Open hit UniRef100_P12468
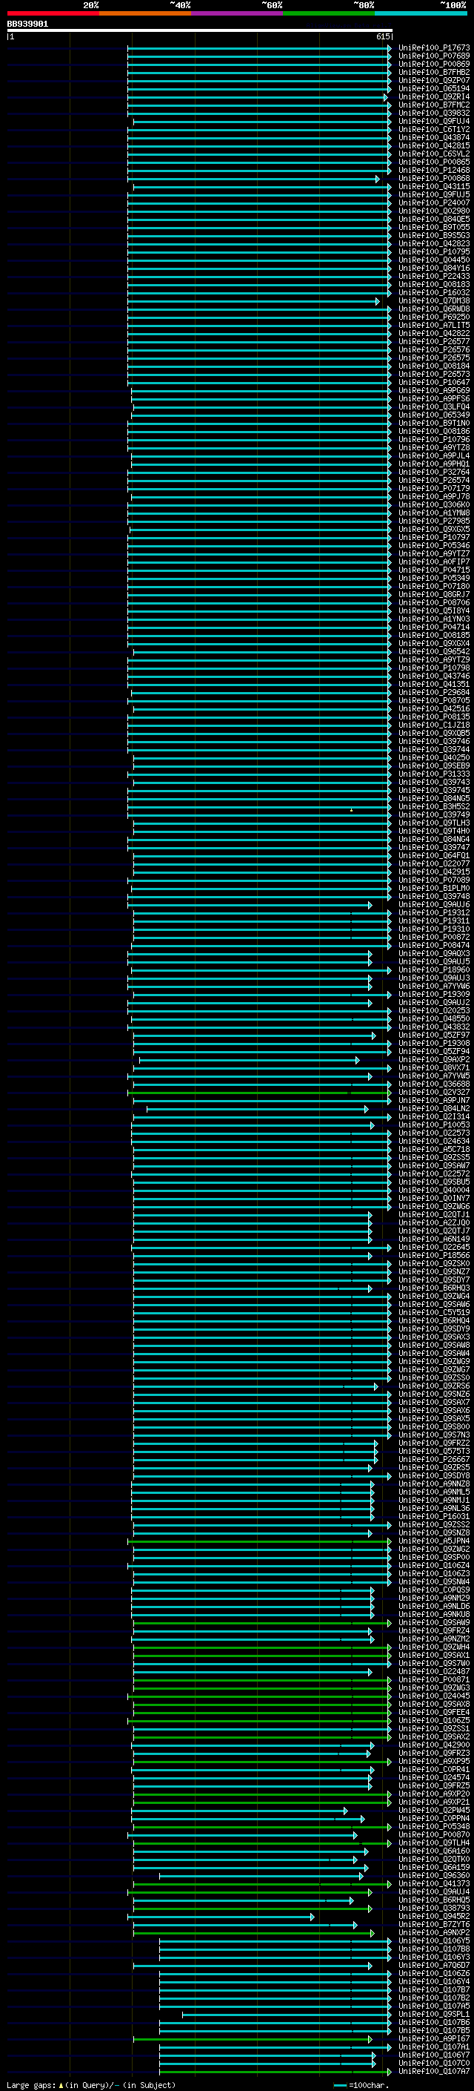The image size is (474, 2091). pyautogui.click(x=433, y=171)
